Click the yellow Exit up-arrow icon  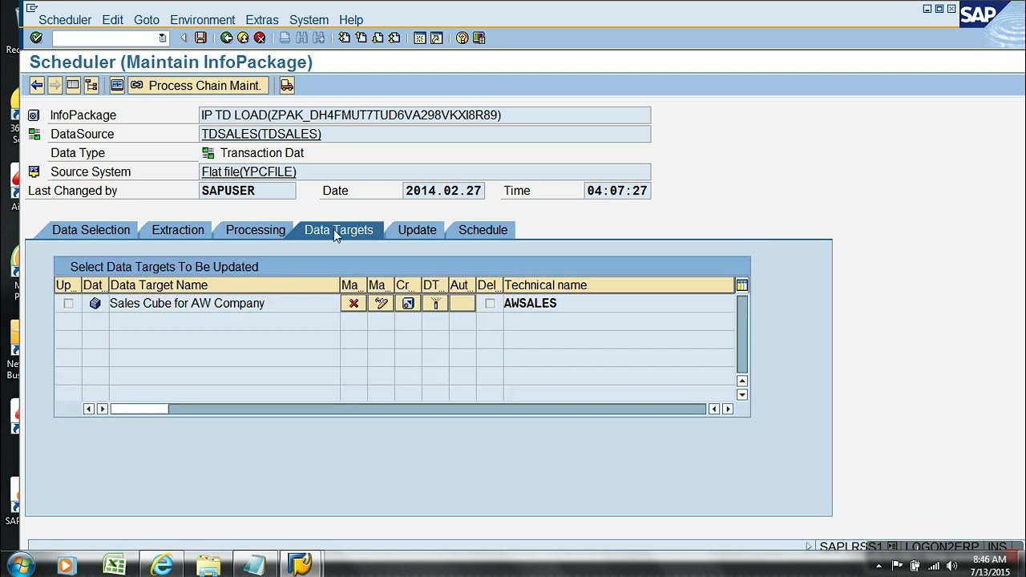coord(243,38)
